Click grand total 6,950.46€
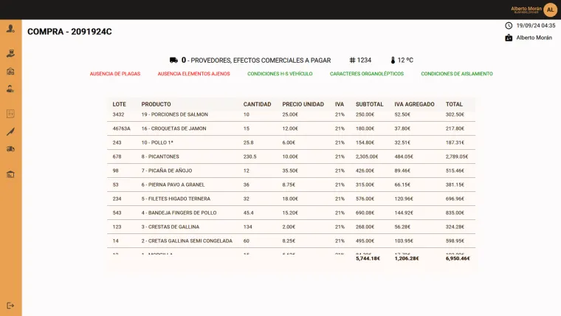The height and width of the screenshot is (316, 561). (458, 258)
